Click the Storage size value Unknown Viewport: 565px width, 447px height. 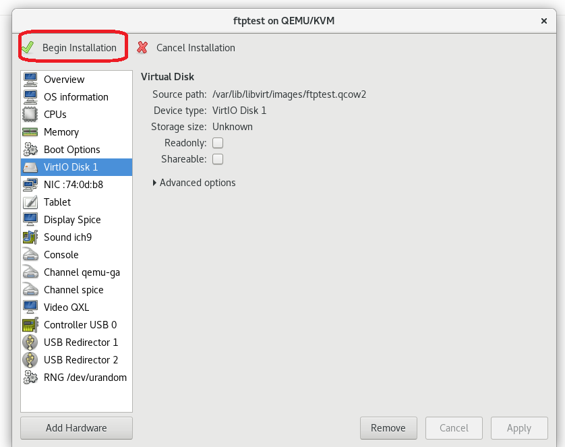pyautogui.click(x=233, y=127)
